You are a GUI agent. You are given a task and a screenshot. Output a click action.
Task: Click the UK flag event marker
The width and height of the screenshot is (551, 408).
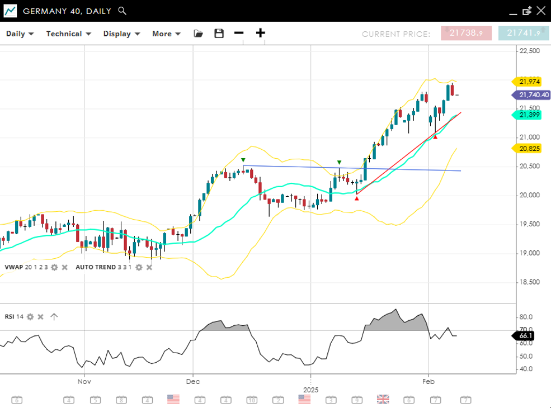point(383,399)
